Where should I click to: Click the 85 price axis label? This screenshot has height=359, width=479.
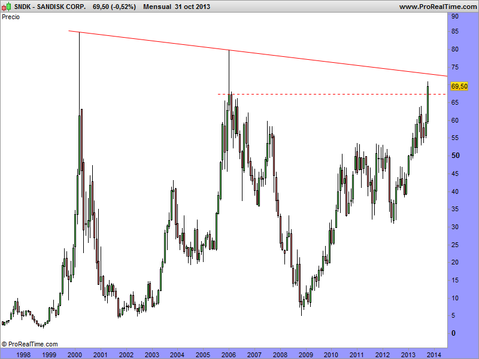[455, 31]
